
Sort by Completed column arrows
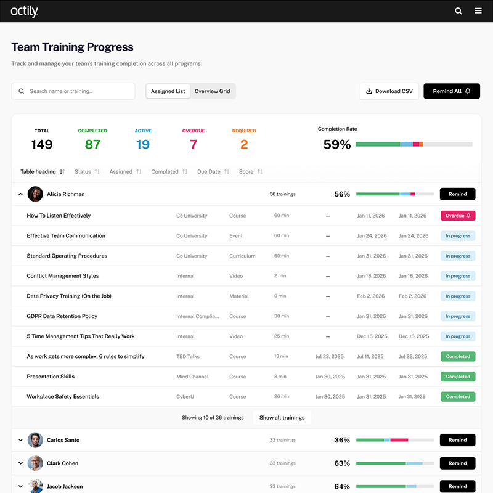(x=185, y=172)
